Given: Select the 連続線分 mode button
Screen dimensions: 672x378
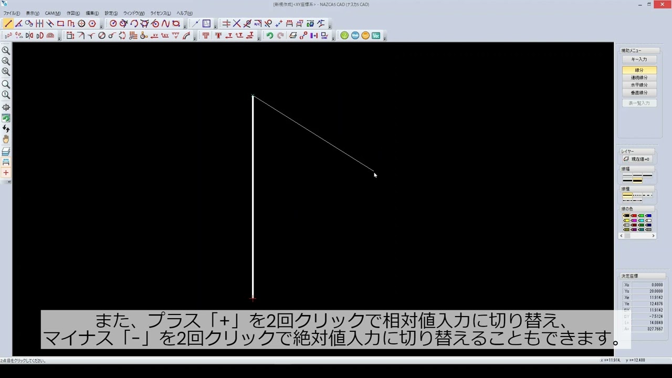Looking at the screenshot, I should tap(639, 78).
